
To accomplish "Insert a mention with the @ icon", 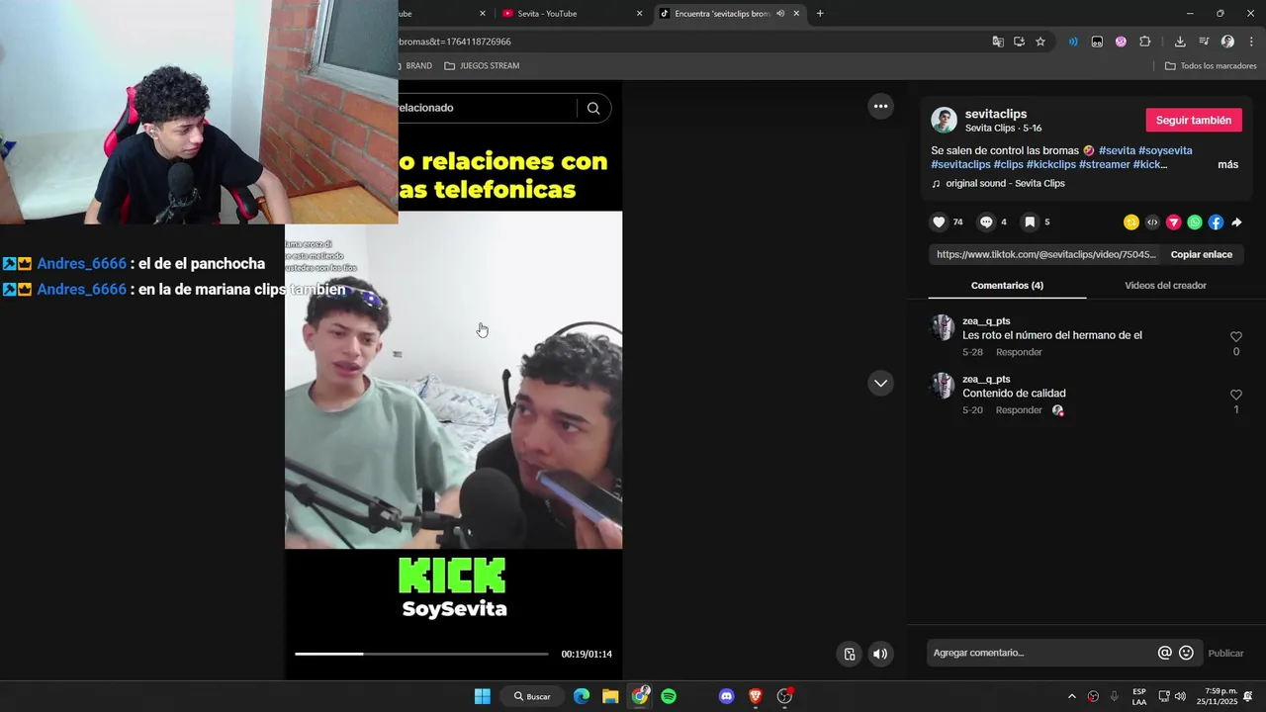I will click(1165, 653).
